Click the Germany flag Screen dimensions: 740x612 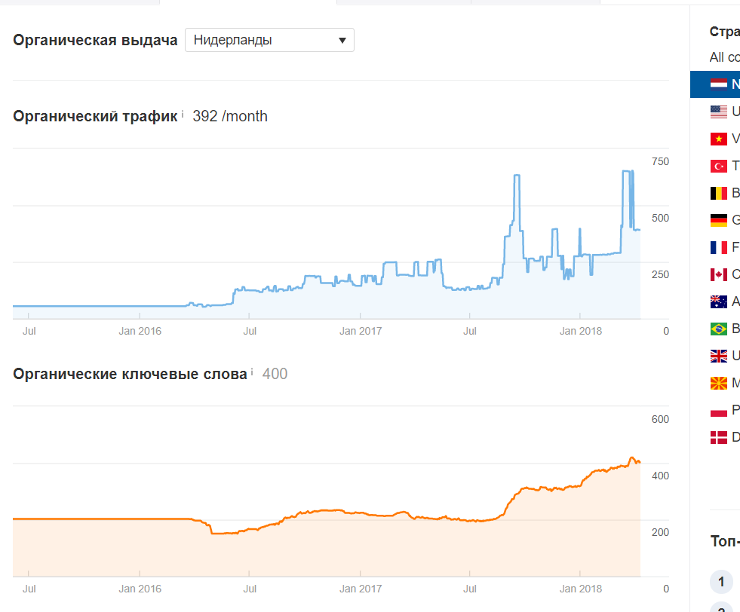tap(718, 220)
